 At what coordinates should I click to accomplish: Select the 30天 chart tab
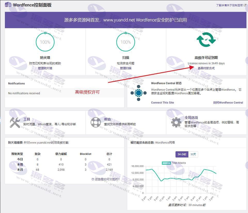pyautogui.click(x=193, y=154)
